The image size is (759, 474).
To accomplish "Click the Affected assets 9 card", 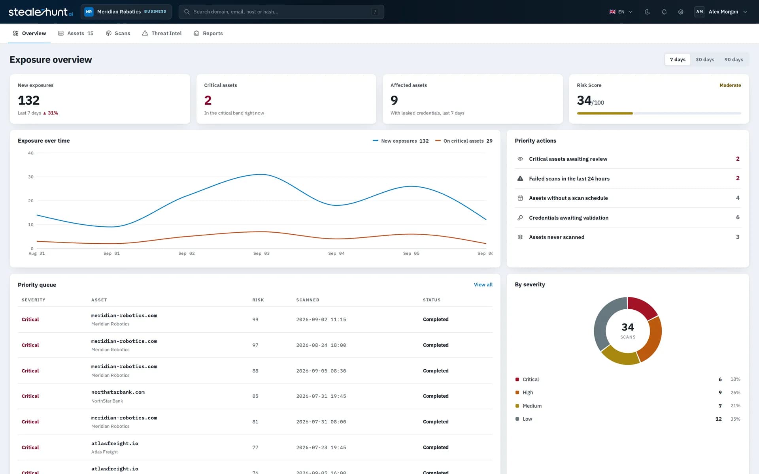I will click(x=473, y=99).
